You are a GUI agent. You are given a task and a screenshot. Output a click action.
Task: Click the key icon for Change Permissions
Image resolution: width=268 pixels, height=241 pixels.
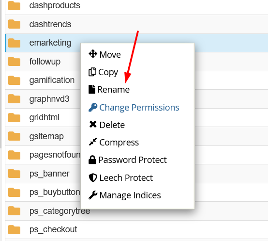[x=93, y=107]
